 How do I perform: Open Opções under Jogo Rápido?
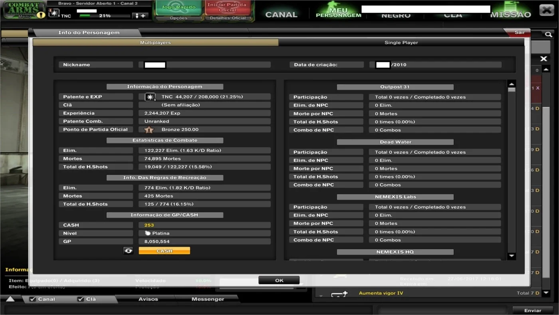coord(178,18)
